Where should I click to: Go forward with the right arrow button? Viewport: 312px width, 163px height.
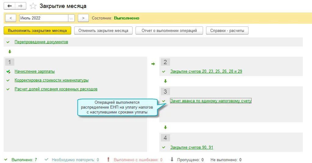[20, 6]
